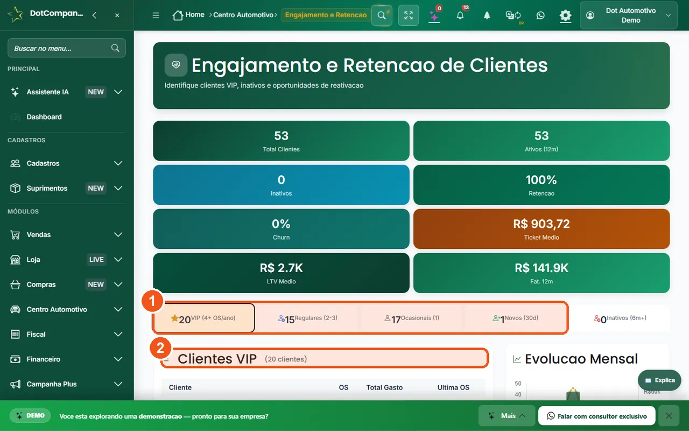Click Centro Automotivo breadcrumb link

pyautogui.click(x=243, y=15)
